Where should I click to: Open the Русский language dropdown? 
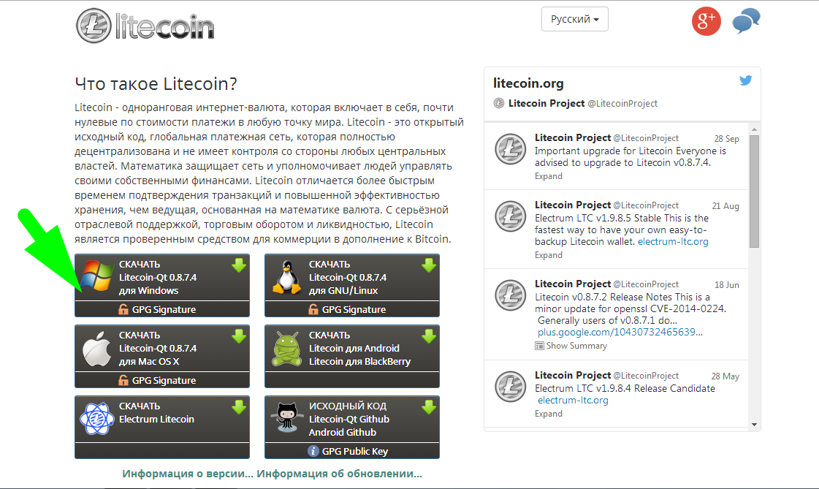coord(574,19)
